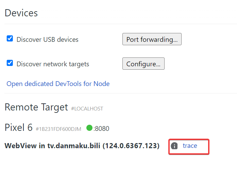The width and height of the screenshot is (237, 173).
Task: Click the Devices heading
Action: pos(21,13)
